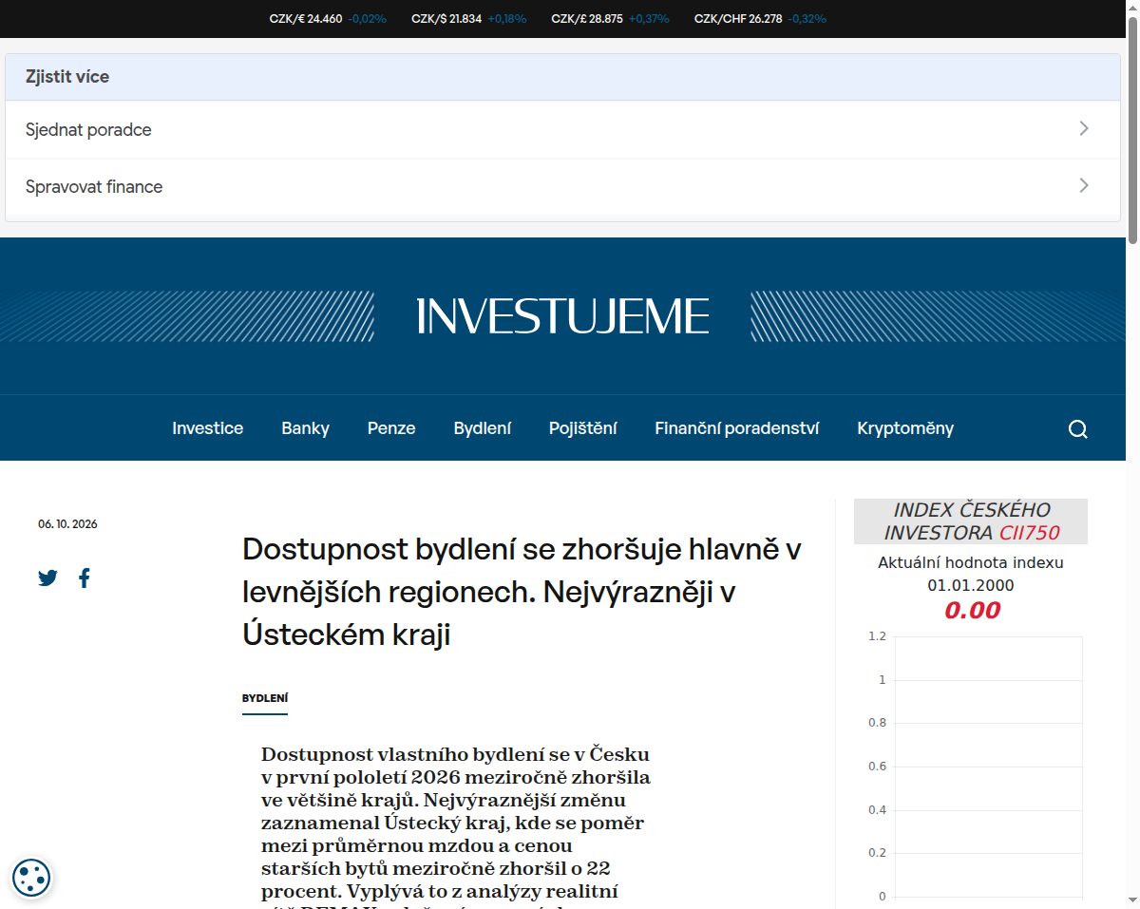Viewport: 1140px width, 909px height.
Task: Click the article date 06. 10. 2026
Action: point(67,524)
